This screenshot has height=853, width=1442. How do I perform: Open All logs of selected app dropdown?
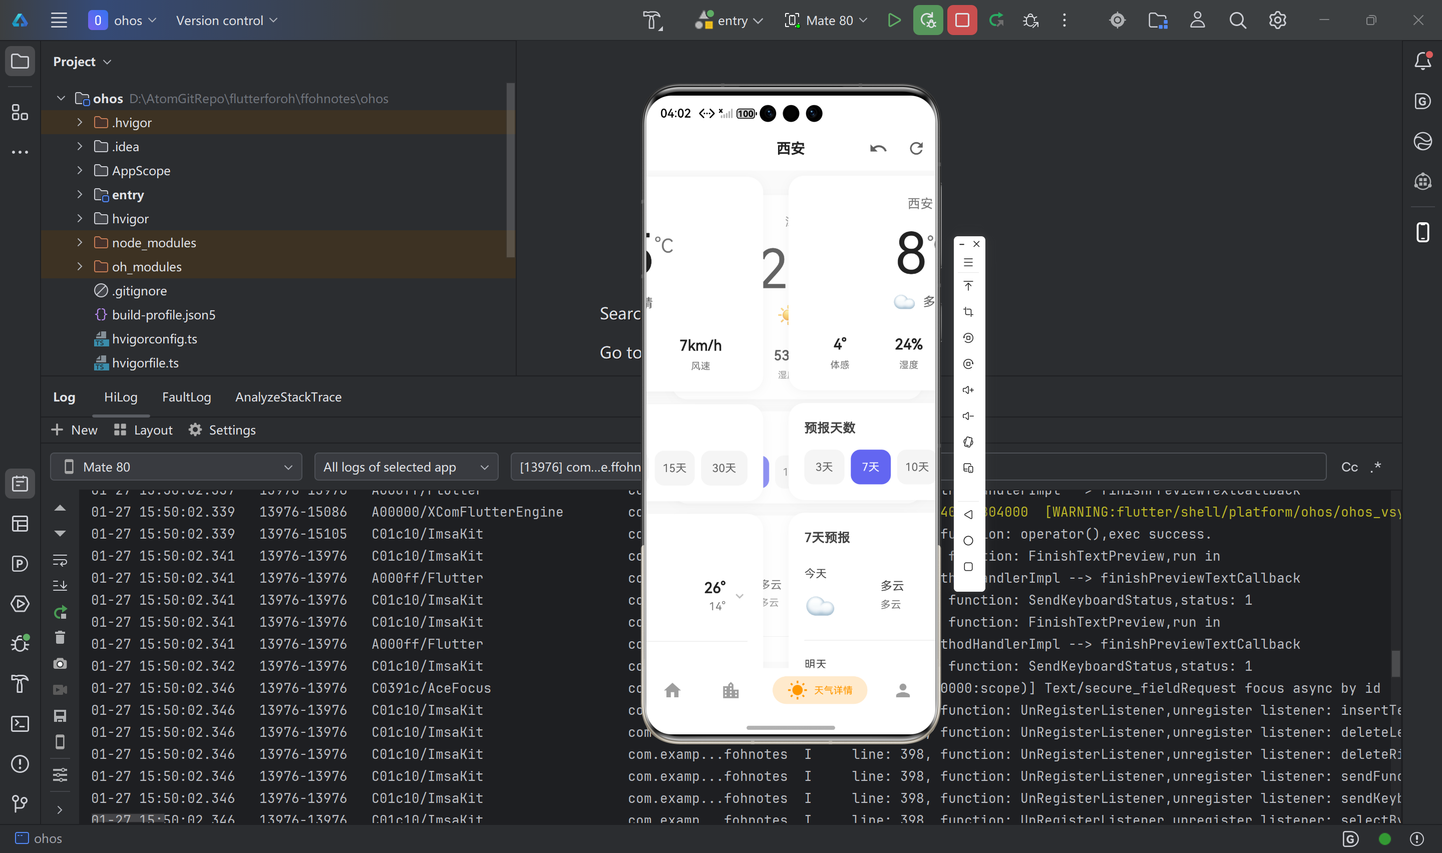406,467
